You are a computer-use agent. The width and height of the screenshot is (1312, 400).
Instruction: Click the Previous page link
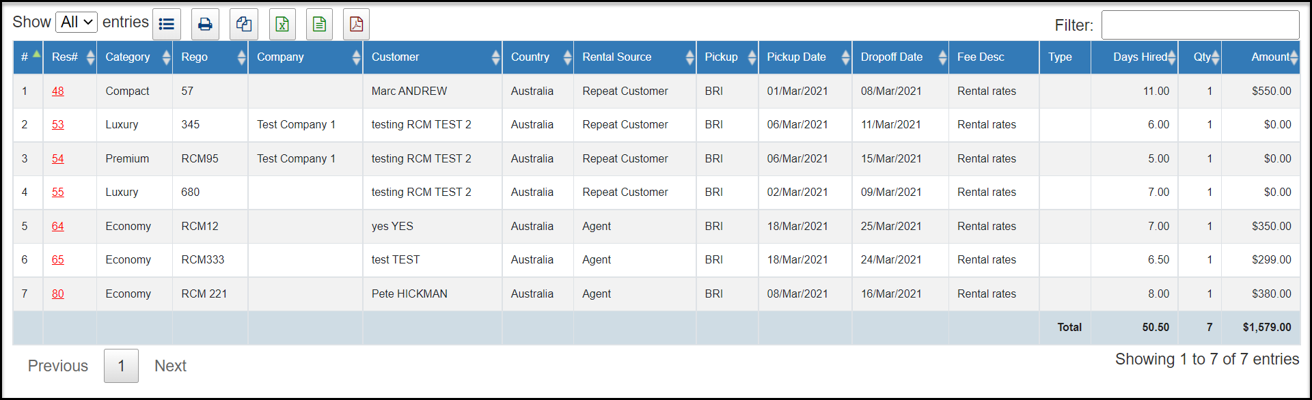[58, 366]
